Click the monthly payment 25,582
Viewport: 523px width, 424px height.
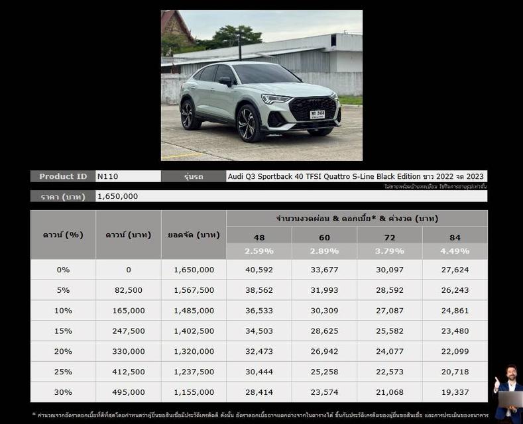pyautogui.click(x=390, y=331)
